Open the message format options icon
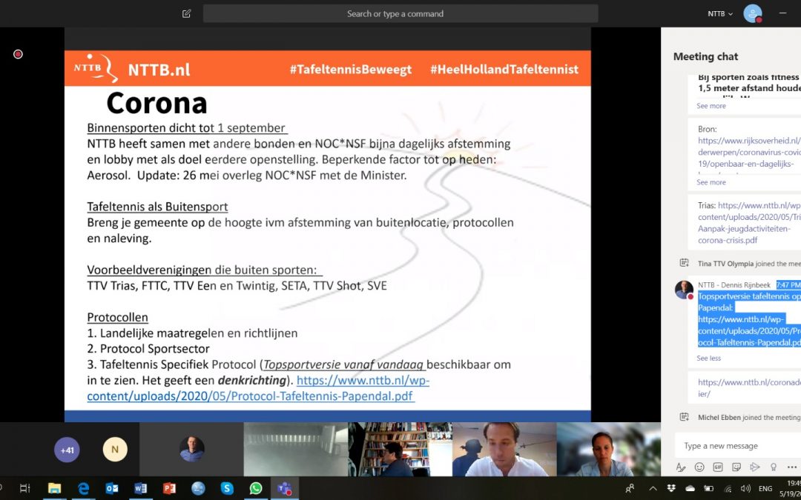This screenshot has height=500, width=801. [680, 467]
